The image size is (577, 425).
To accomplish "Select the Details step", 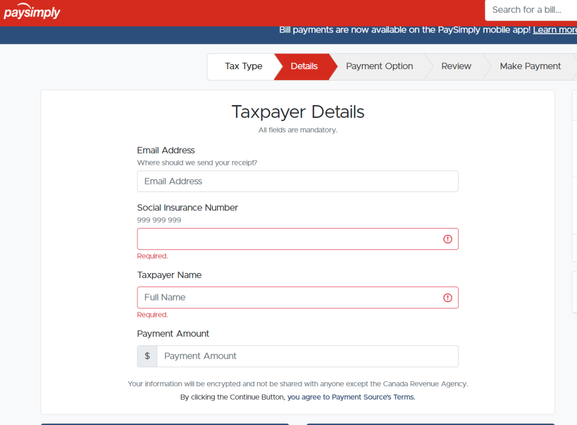I will 304,66.
